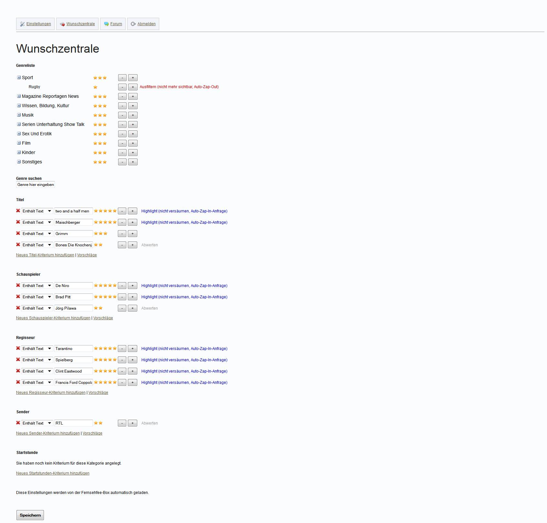Click the single star next to Rugby
Image resolution: width=547 pixels, height=523 pixels.
pos(95,87)
